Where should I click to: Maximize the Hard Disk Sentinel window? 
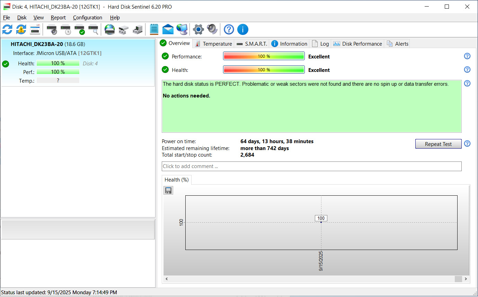point(447,7)
